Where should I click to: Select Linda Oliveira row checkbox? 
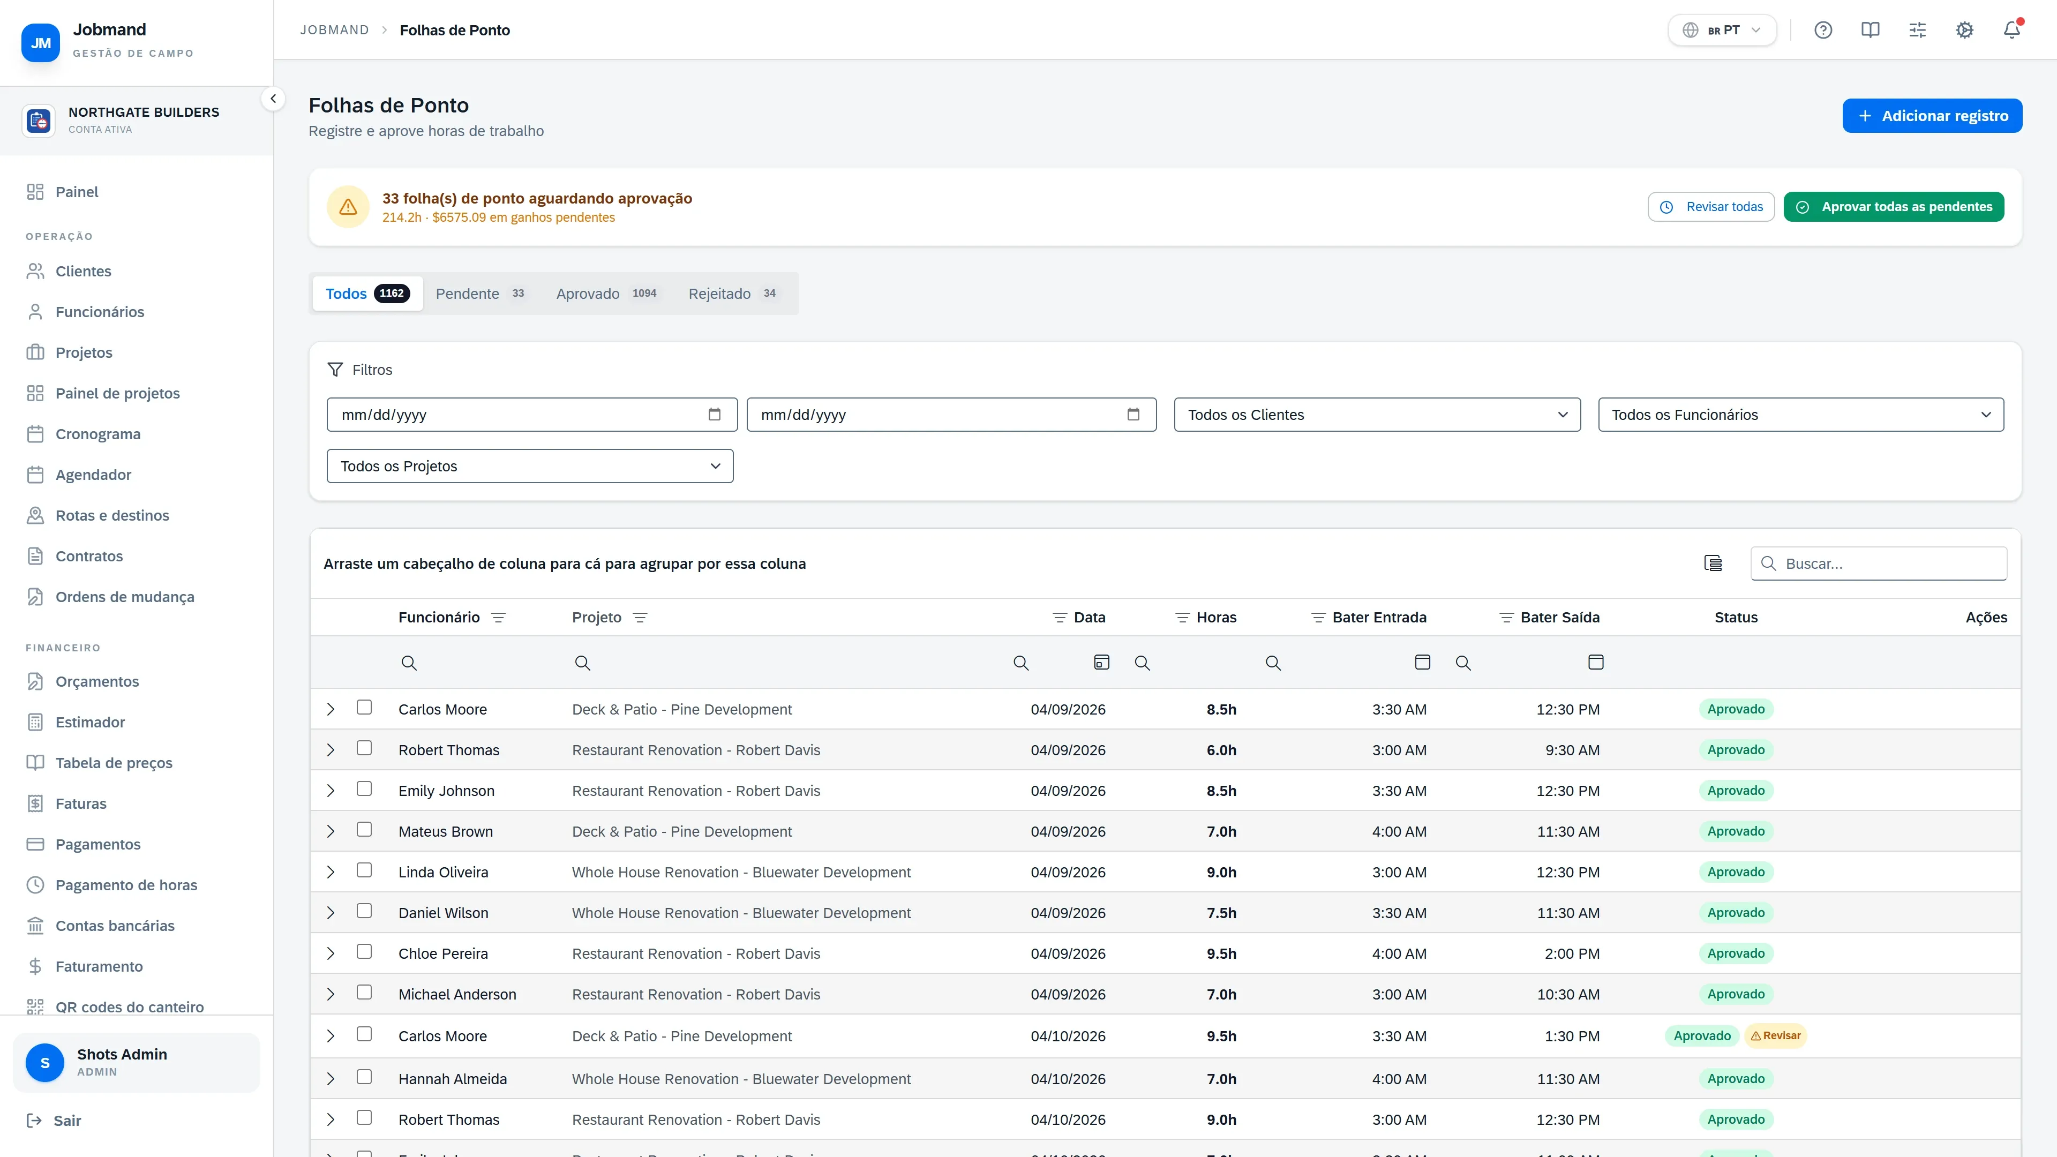click(364, 870)
